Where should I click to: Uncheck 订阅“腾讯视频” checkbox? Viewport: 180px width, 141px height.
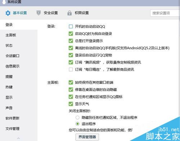[71, 62]
